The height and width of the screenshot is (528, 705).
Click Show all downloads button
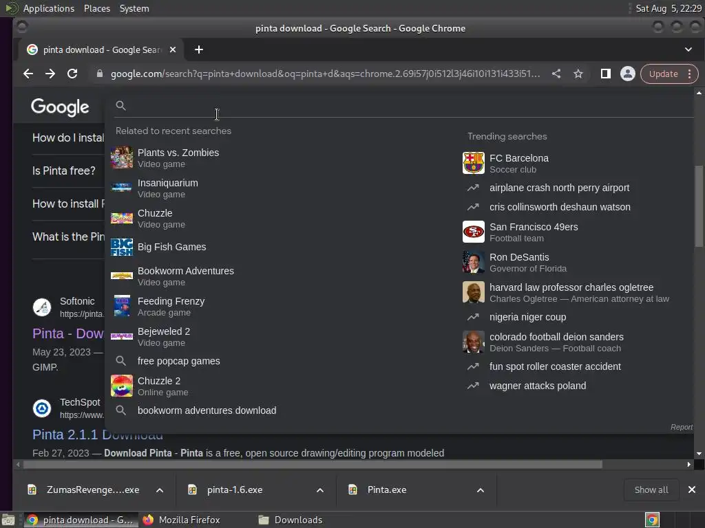tap(651, 489)
